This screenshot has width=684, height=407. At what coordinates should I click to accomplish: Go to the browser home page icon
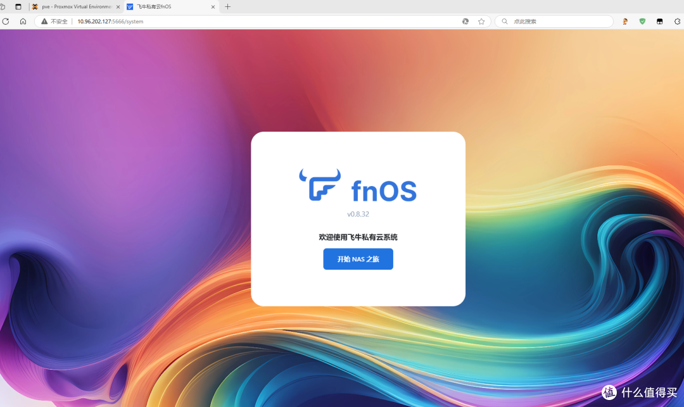(23, 22)
